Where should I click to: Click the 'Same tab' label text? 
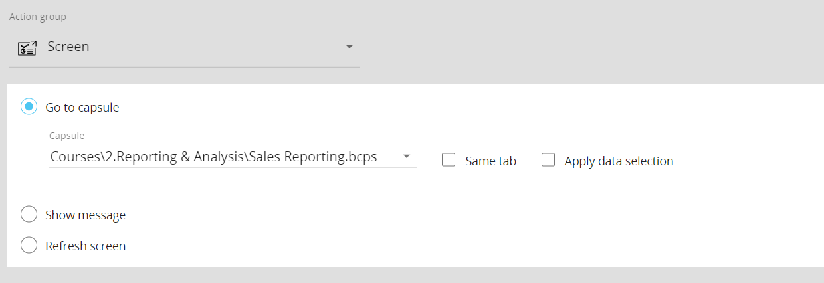(x=491, y=161)
